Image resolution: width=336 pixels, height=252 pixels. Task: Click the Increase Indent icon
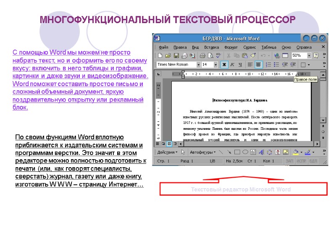[x=293, y=65]
